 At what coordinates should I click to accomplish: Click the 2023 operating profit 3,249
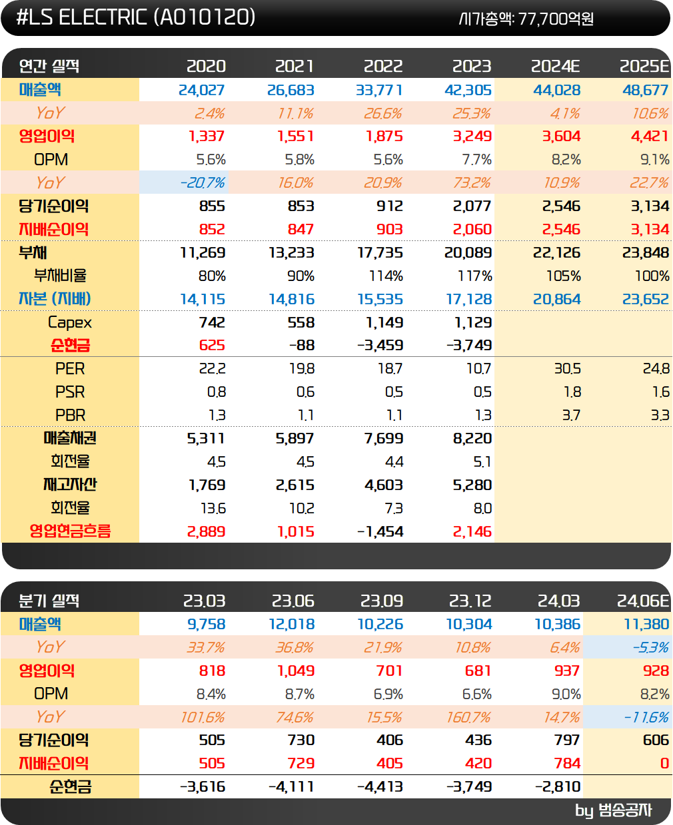[x=472, y=137]
